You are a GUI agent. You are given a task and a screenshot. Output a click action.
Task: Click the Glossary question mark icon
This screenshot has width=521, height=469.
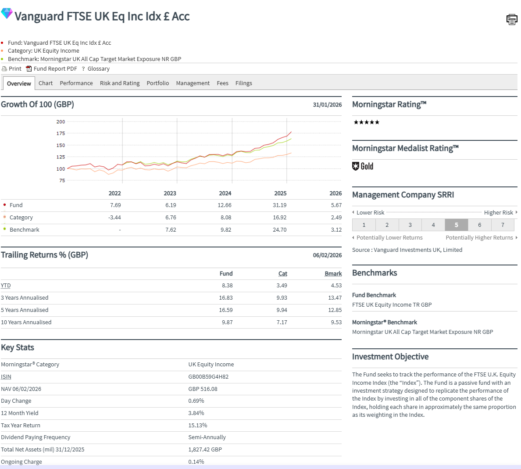coord(83,68)
